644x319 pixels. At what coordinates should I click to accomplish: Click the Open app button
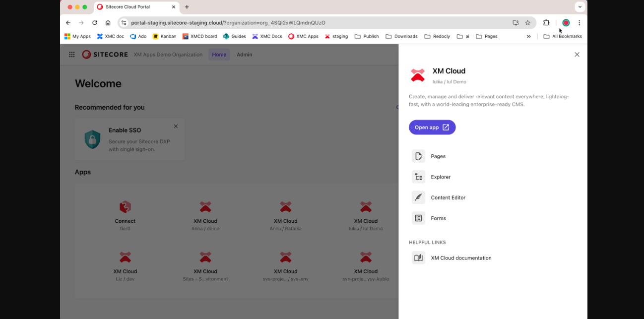[432, 128]
